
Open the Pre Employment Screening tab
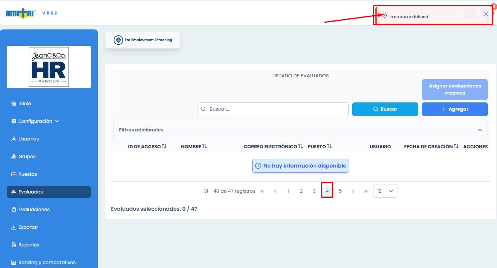click(x=143, y=40)
